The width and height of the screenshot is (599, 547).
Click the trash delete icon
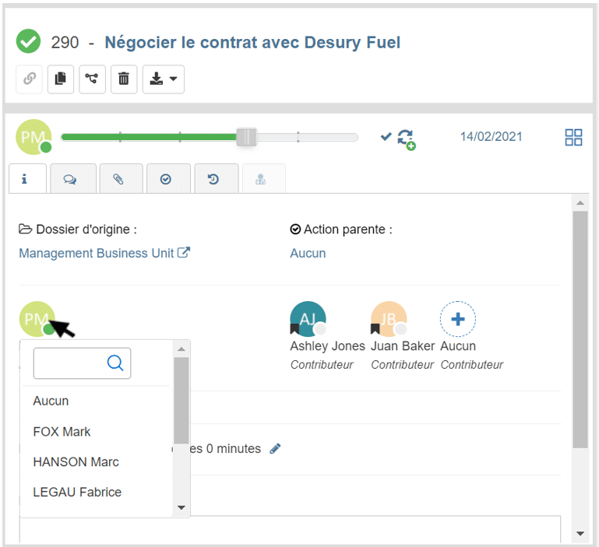123,79
